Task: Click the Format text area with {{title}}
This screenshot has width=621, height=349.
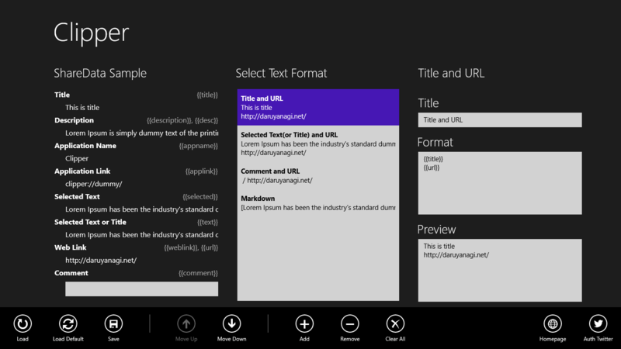Action: coord(500,183)
